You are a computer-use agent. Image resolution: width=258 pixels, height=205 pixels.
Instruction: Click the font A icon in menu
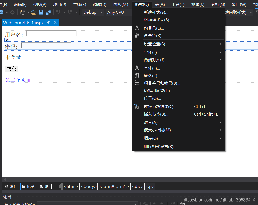point(137,68)
